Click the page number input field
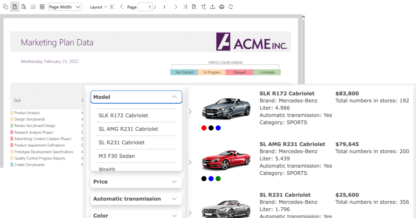This screenshot has width=416, height=218. coord(145,7)
